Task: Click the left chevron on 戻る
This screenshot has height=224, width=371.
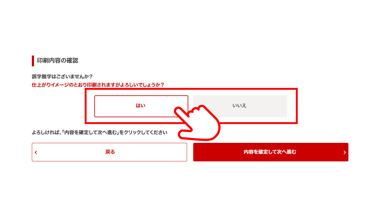Action: pos(36,152)
